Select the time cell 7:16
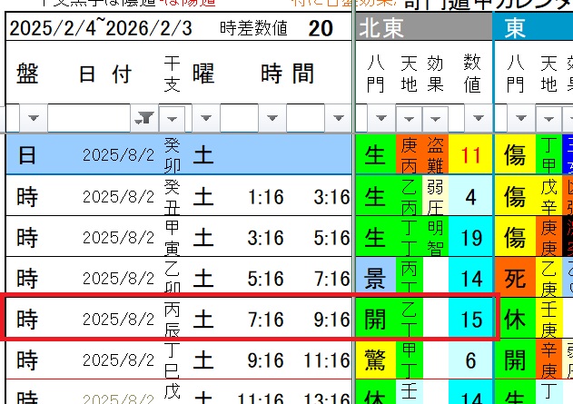The width and height of the screenshot is (573, 404). [x=265, y=320]
